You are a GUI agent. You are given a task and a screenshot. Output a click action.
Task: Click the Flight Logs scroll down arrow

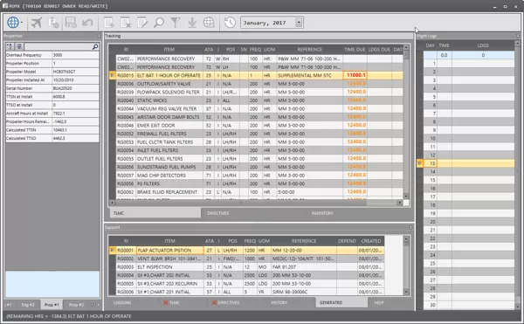(x=518, y=307)
